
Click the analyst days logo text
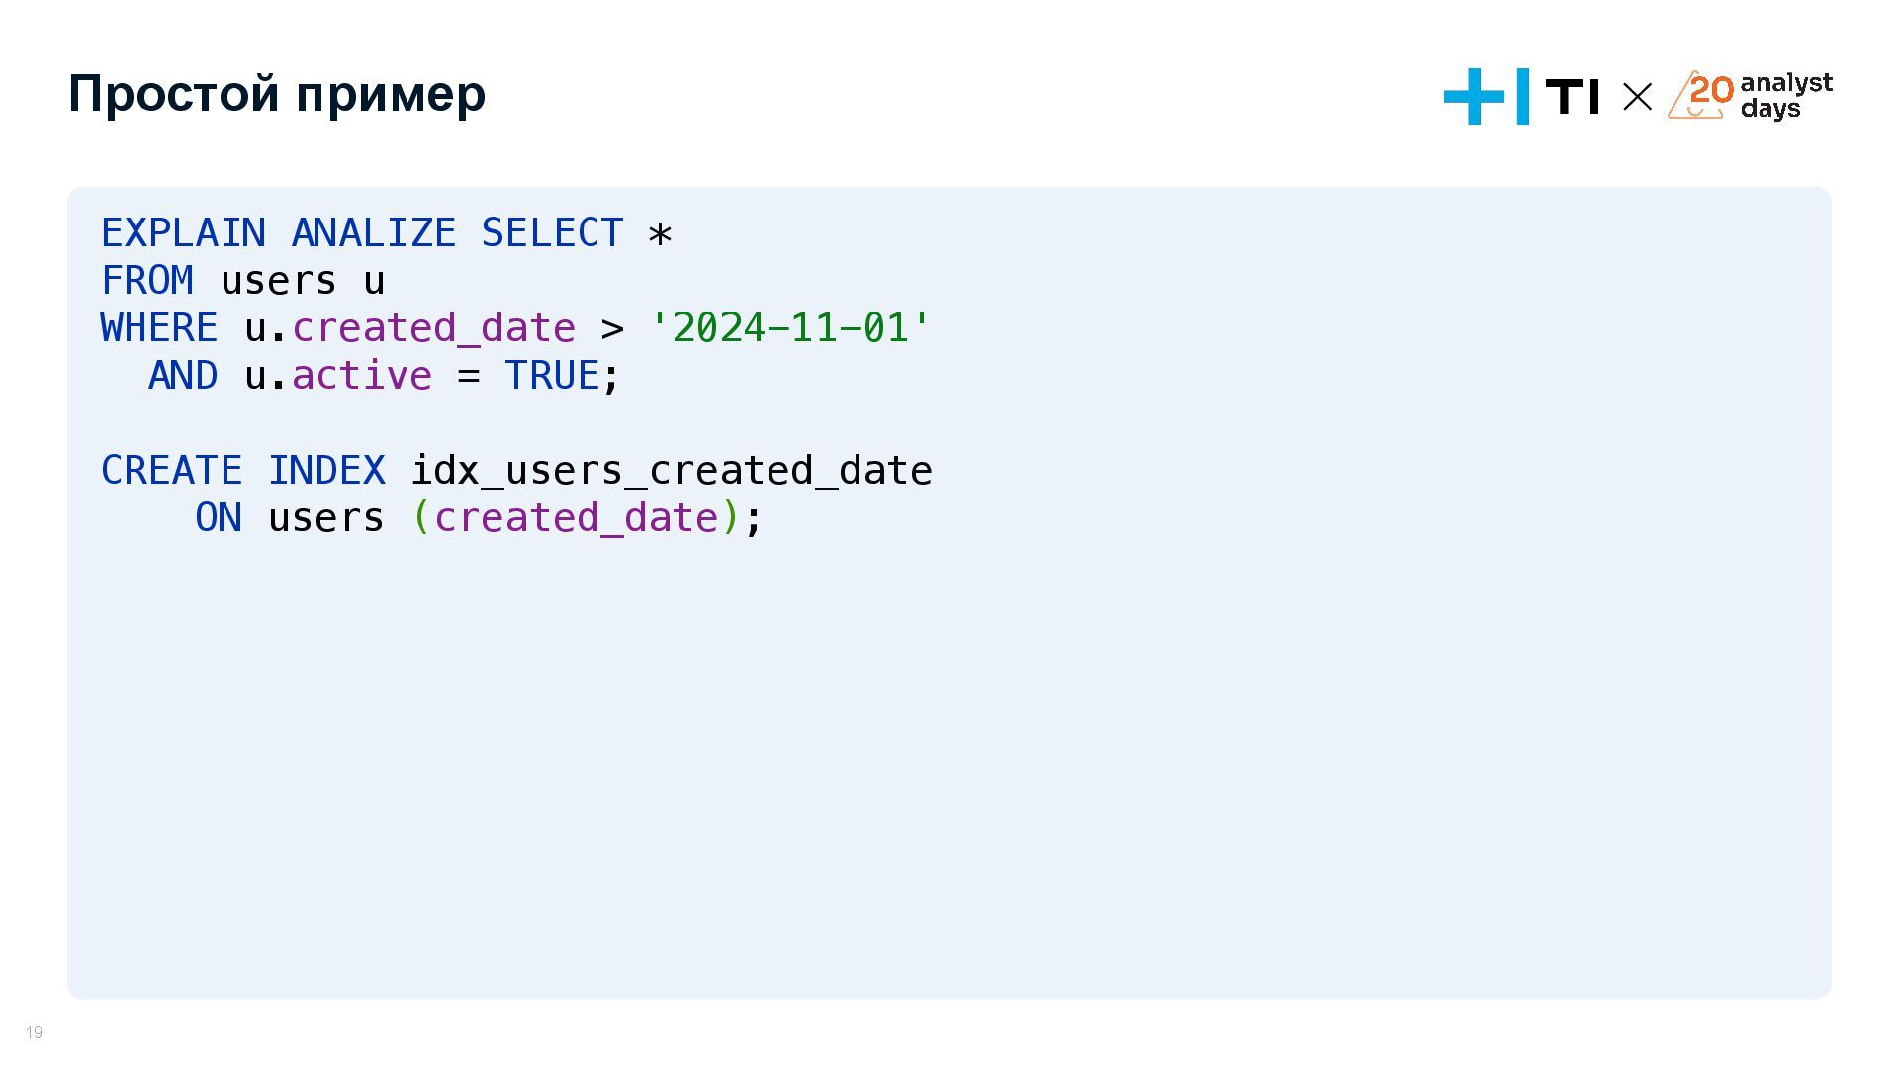(1786, 96)
